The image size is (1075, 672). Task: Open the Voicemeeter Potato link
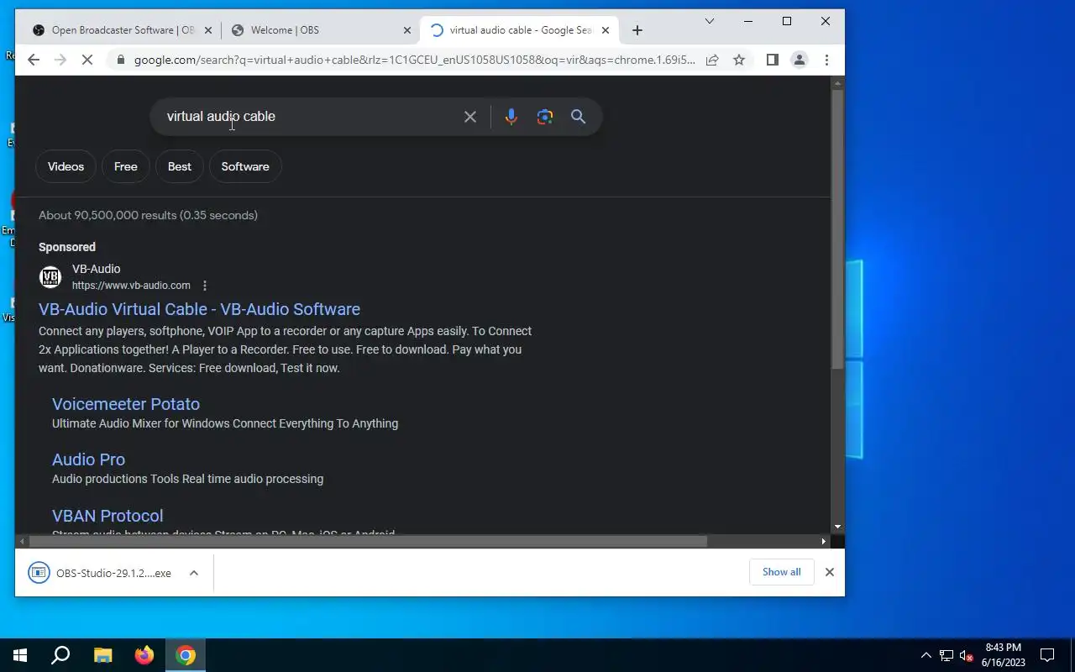pyautogui.click(x=126, y=404)
